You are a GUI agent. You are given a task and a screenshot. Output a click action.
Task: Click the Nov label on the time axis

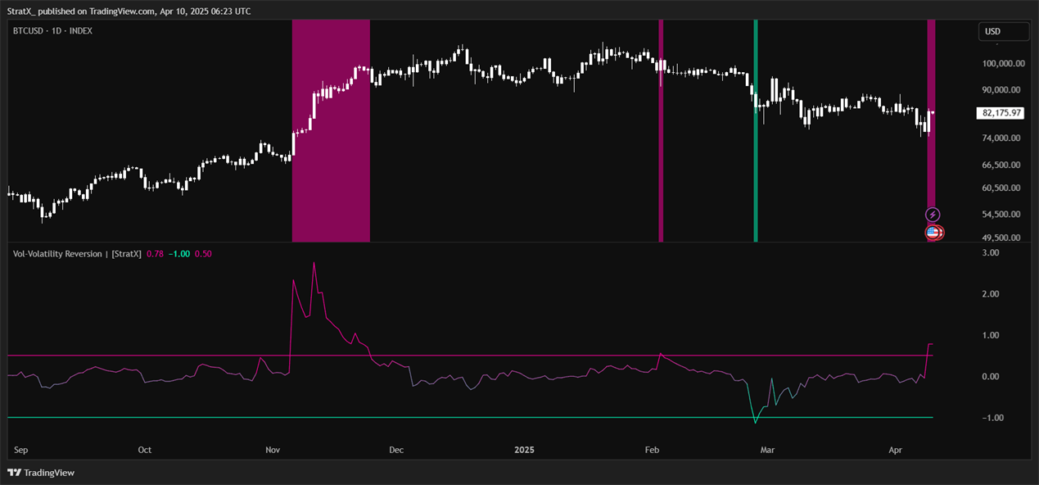pyautogui.click(x=273, y=450)
